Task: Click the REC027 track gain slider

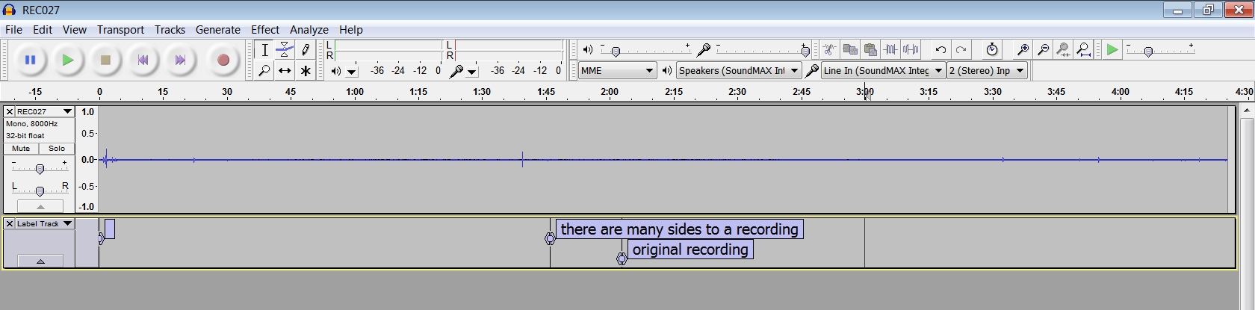Action: pos(40,169)
